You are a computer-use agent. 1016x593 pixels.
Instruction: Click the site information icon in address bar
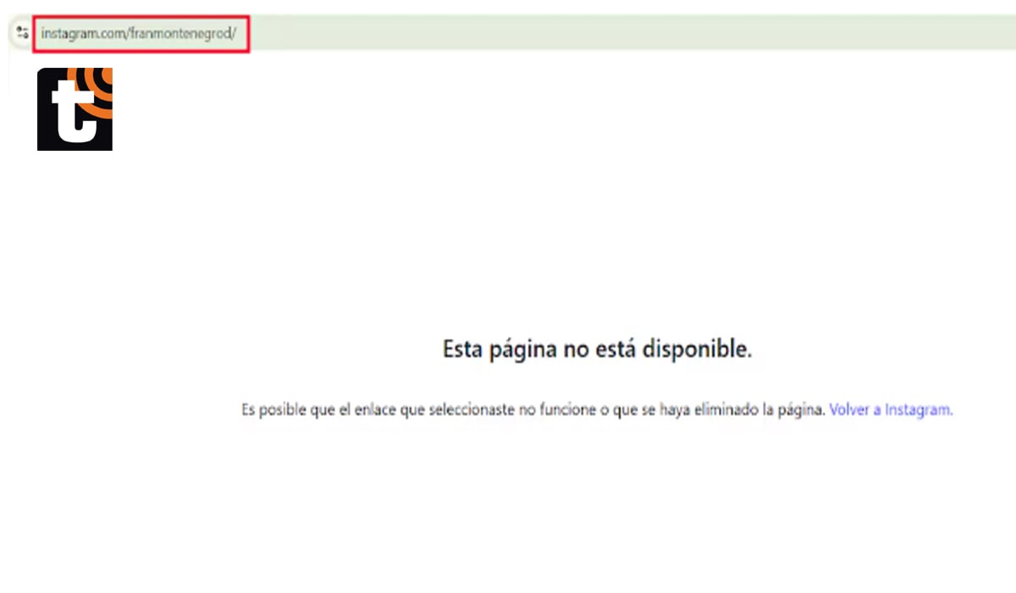(22, 33)
